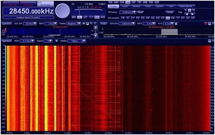Toggle S-meter to dBm units
The height and width of the screenshot is (135, 215).
point(74,17)
